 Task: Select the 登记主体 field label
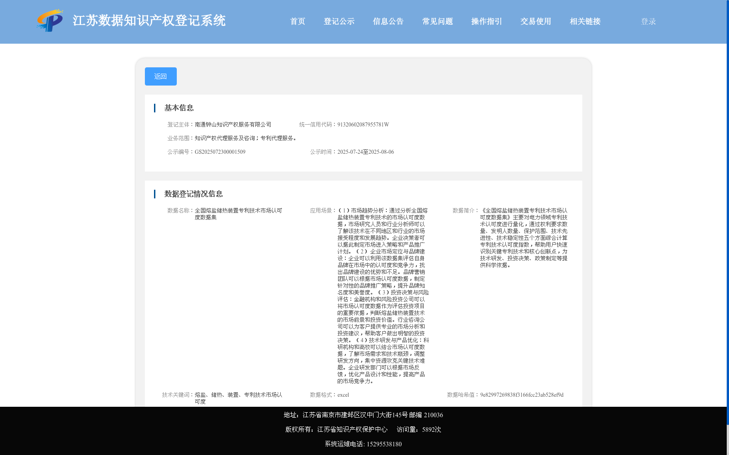pos(178,125)
